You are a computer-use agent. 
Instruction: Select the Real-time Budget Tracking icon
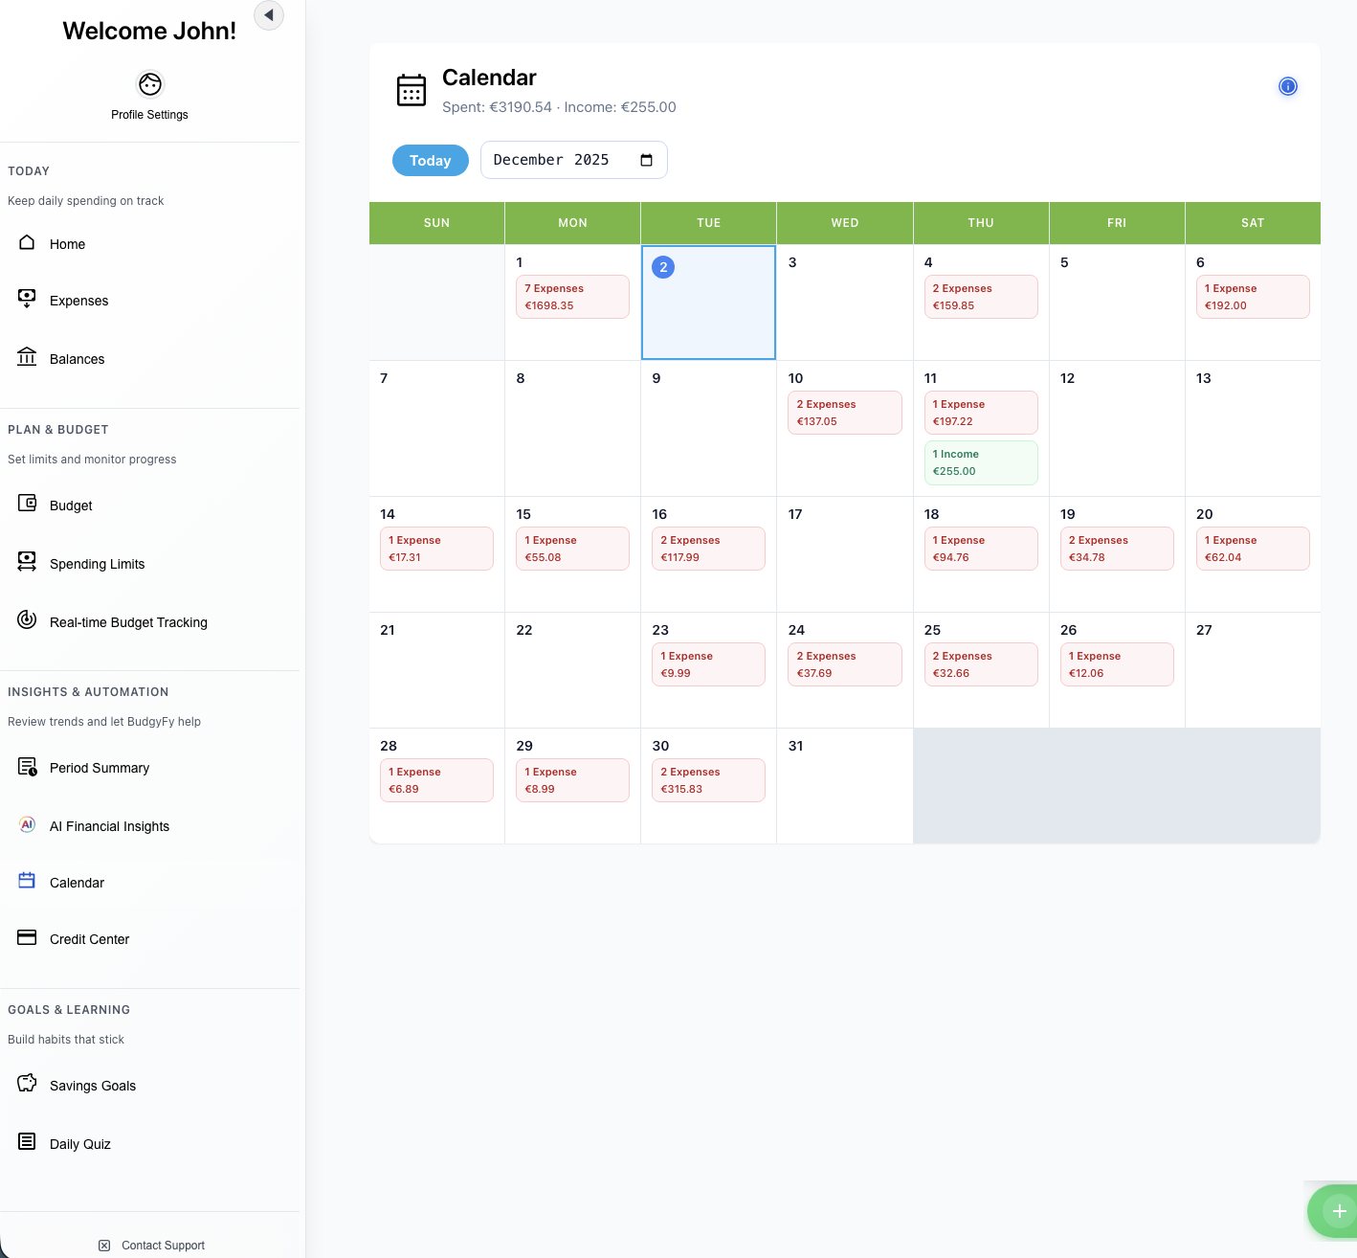tap(26, 619)
